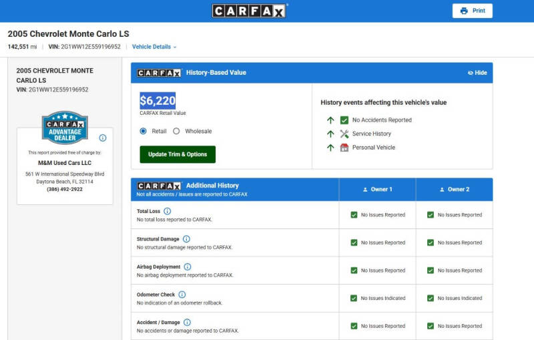Select the Retail radio button

click(143, 131)
